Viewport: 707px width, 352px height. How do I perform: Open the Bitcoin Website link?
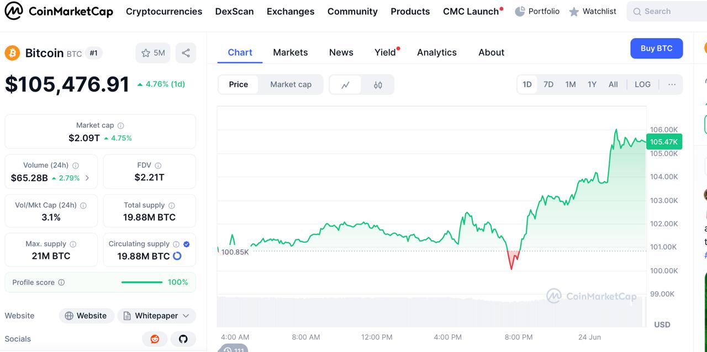point(86,316)
